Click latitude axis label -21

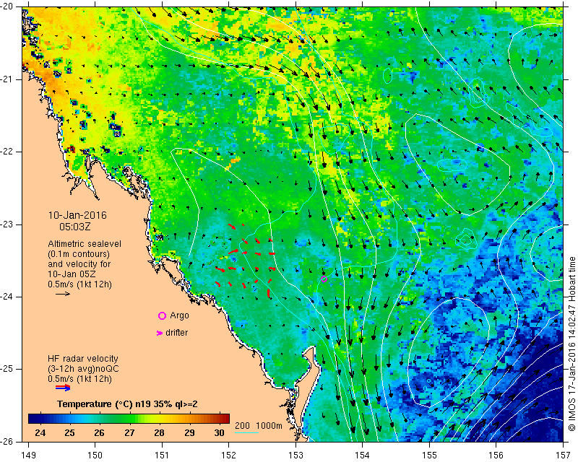(7, 79)
